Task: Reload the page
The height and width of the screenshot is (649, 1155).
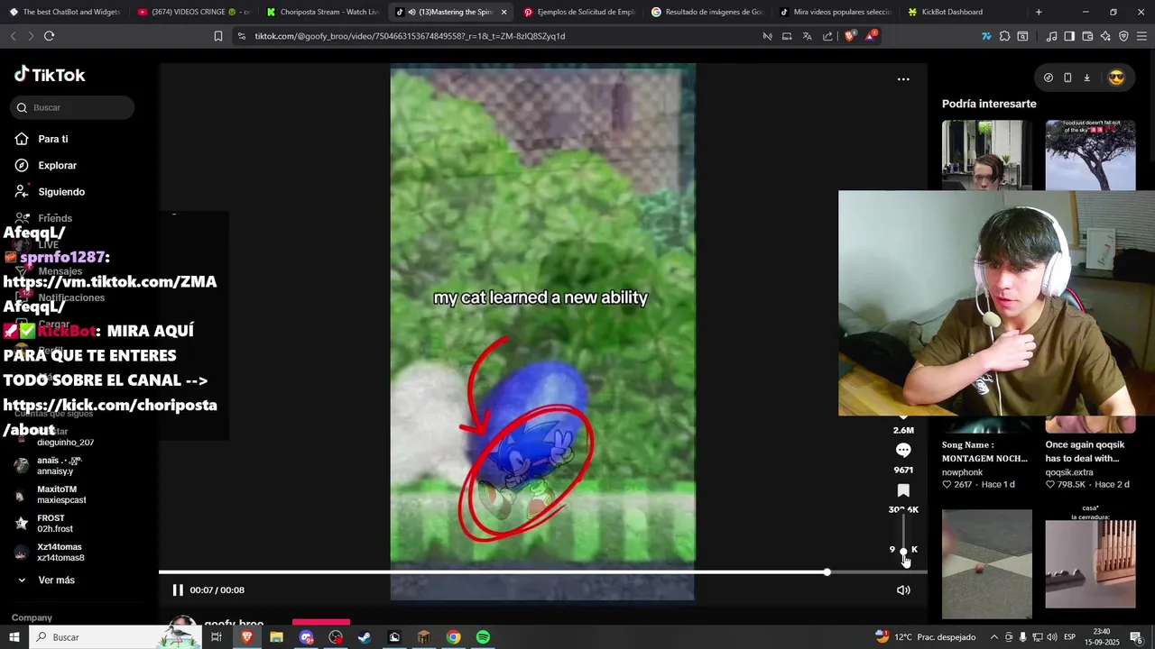Action: [x=49, y=36]
